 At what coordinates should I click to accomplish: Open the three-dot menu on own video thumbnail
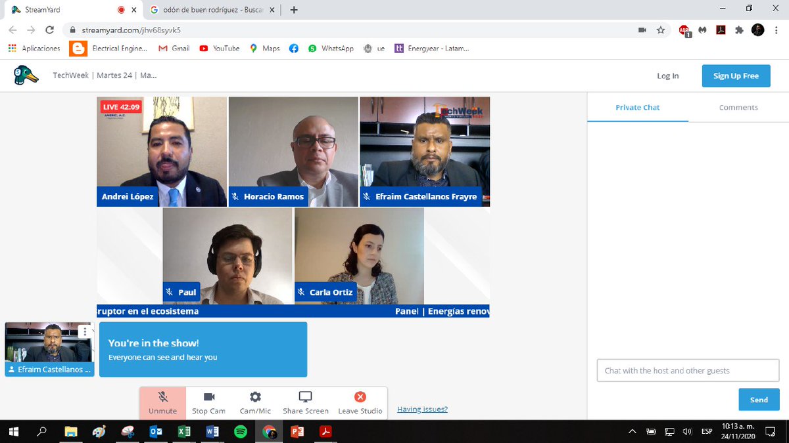(x=84, y=332)
